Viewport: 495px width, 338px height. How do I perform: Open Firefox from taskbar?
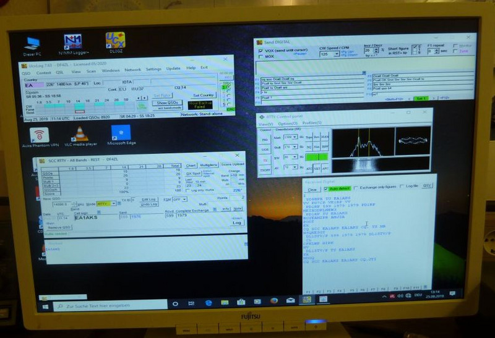point(274,301)
